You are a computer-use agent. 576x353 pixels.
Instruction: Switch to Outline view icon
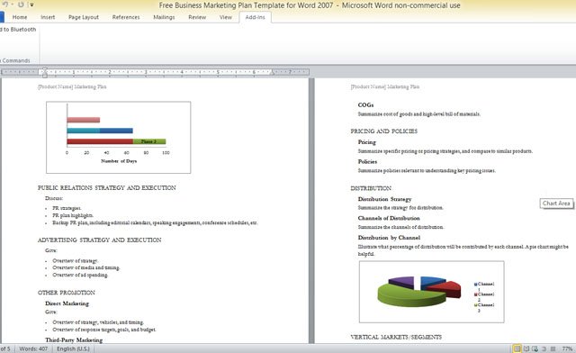pyautogui.click(x=544, y=348)
